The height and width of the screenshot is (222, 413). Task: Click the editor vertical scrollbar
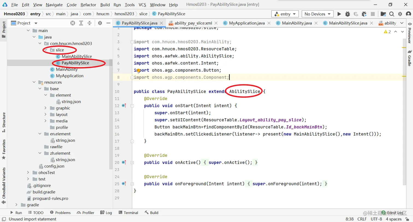tap(404, 112)
